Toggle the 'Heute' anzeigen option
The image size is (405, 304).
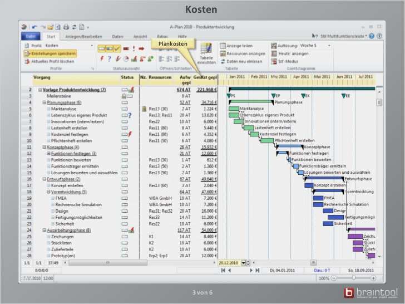(274, 53)
